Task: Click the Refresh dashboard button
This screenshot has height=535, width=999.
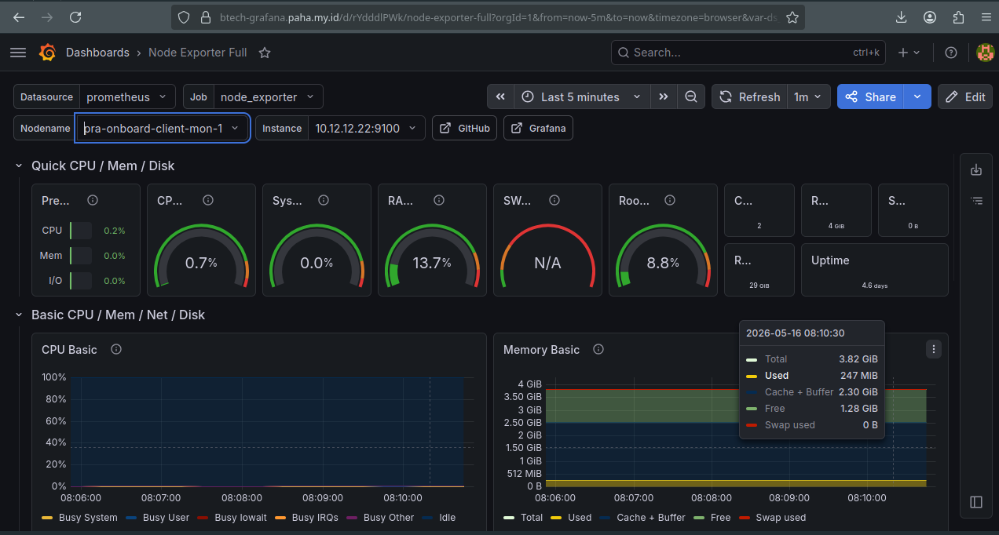Action: tap(750, 97)
